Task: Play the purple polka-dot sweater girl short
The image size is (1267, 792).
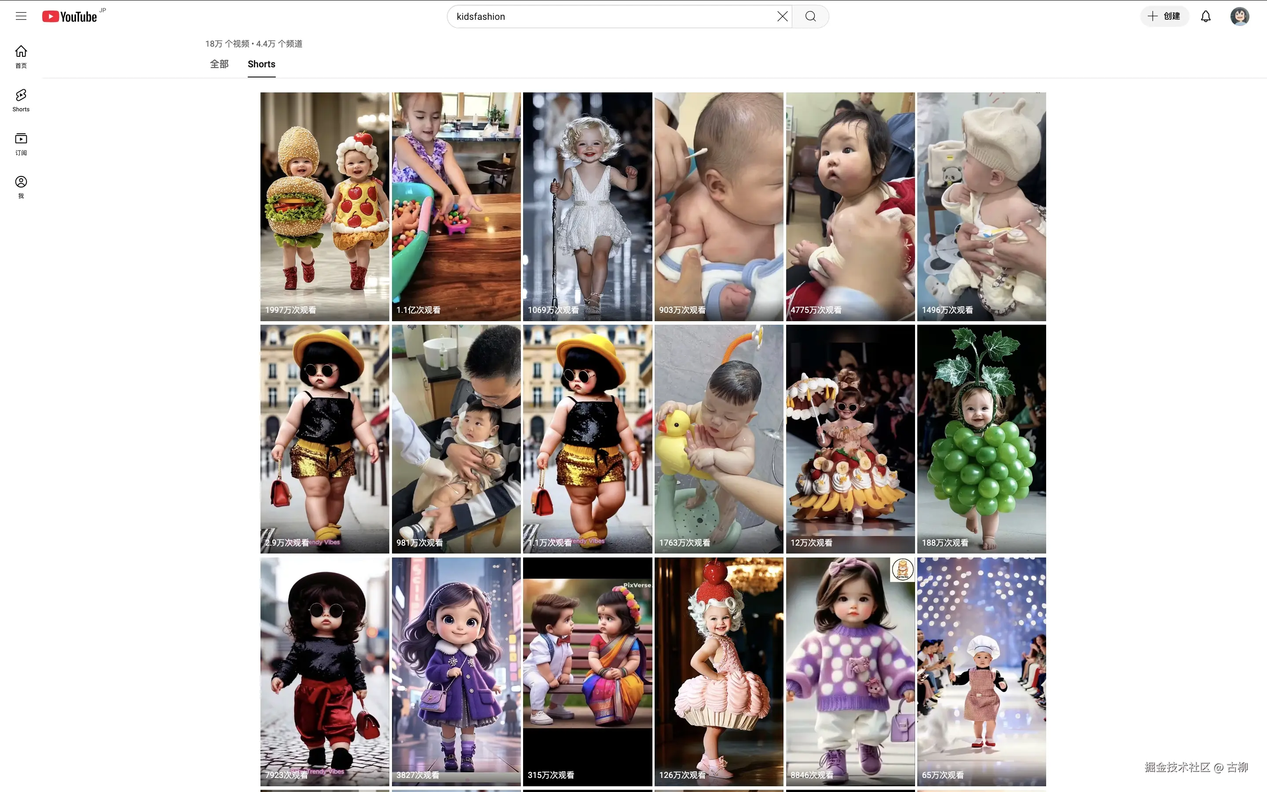Action: (x=850, y=671)
